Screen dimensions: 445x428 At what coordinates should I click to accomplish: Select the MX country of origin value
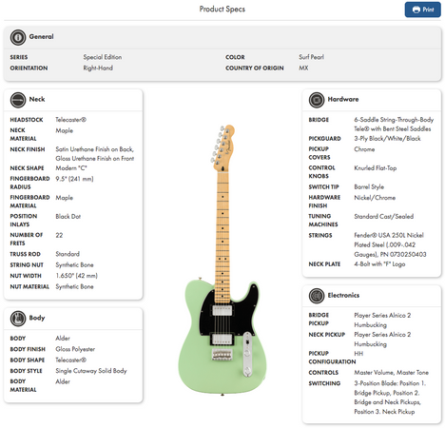(303, 68)
